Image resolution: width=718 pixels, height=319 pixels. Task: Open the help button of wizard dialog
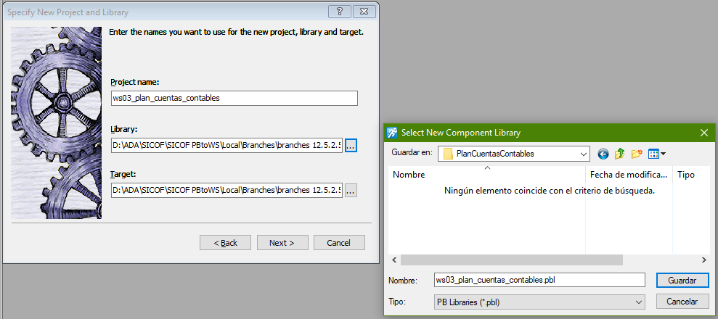point(340,12)
